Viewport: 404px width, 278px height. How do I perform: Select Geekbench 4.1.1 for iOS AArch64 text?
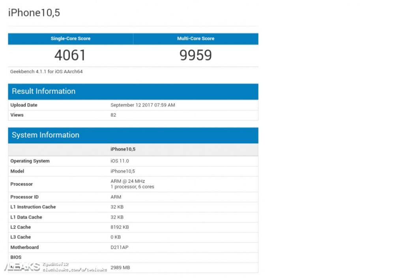click(x=47, y=71)
